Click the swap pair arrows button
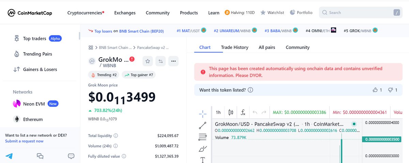409x163 pixels. [161, 61]
